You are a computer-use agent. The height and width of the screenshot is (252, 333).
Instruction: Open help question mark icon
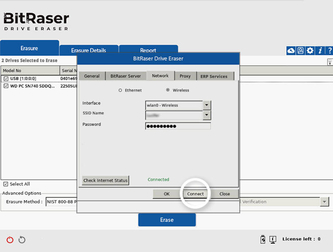coord(329,51)
